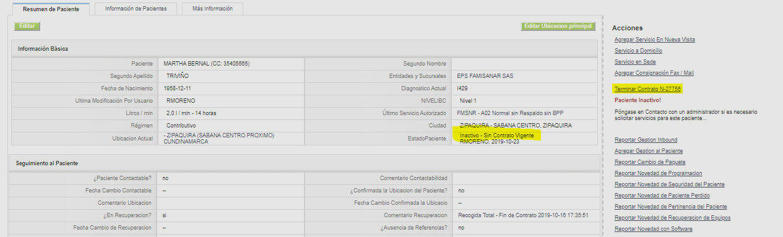Open Reportar Novedad de Programacion link

tap(658, 173)
